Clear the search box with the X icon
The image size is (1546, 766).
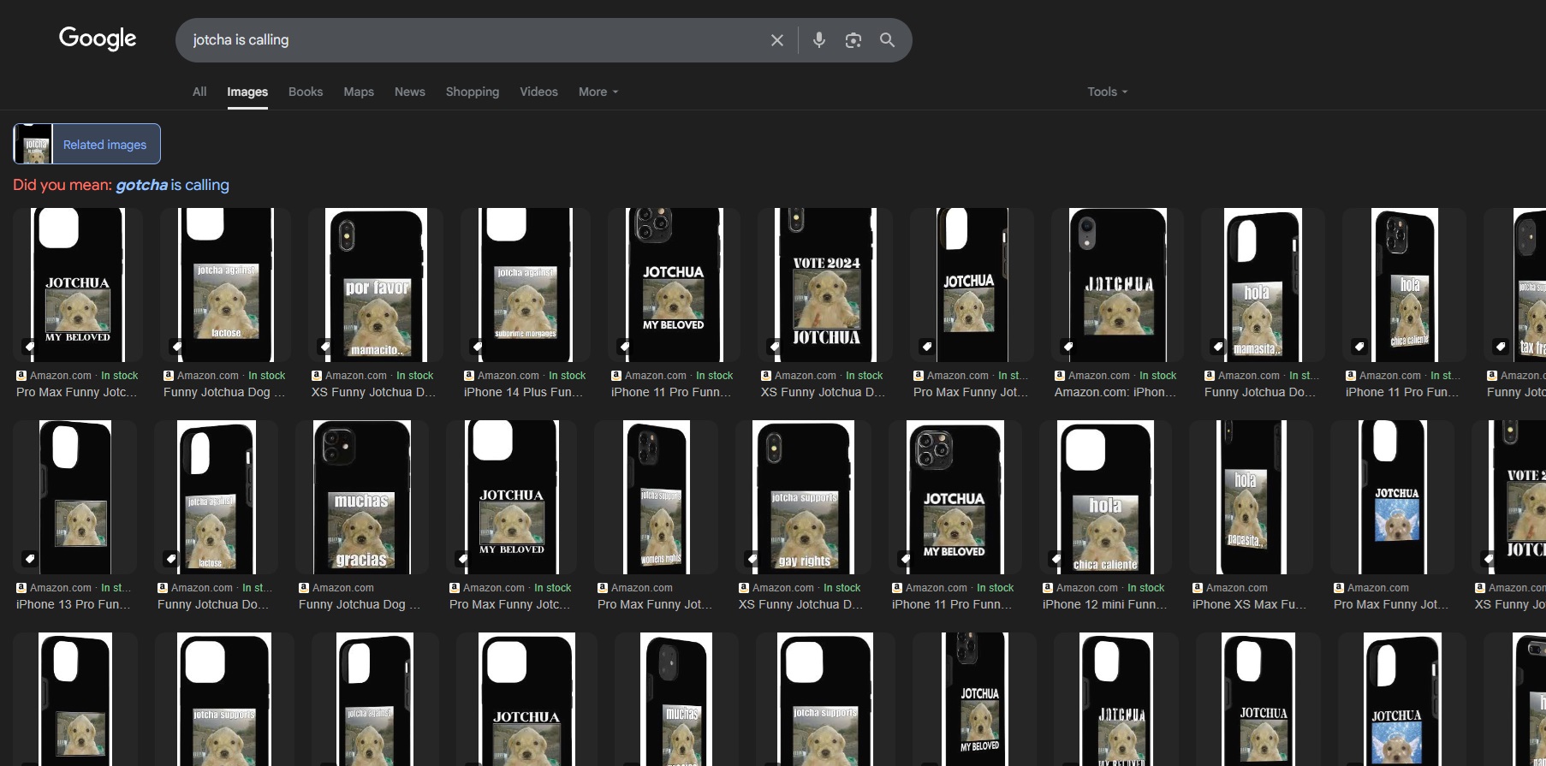pyautogui.click(x=777, y=40)
